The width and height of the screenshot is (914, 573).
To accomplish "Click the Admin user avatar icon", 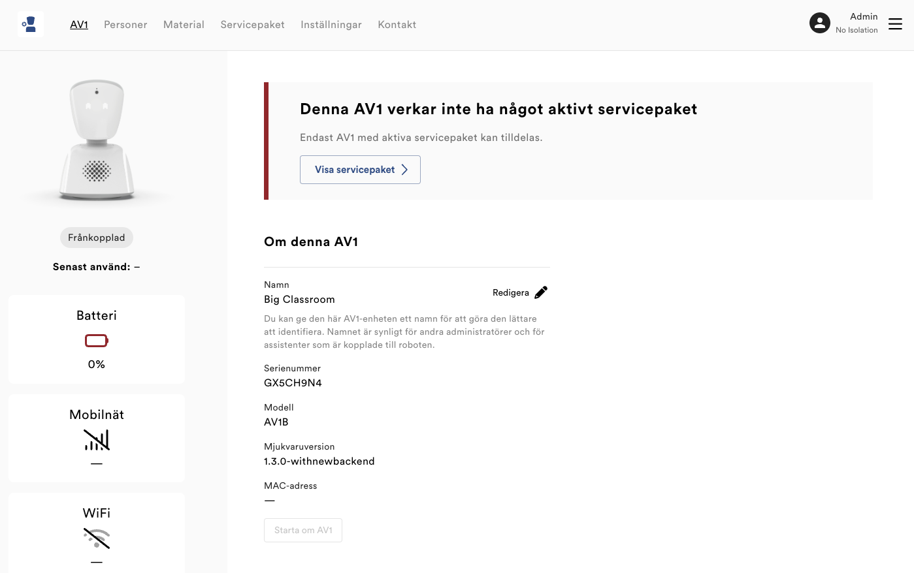I will 819,23.
